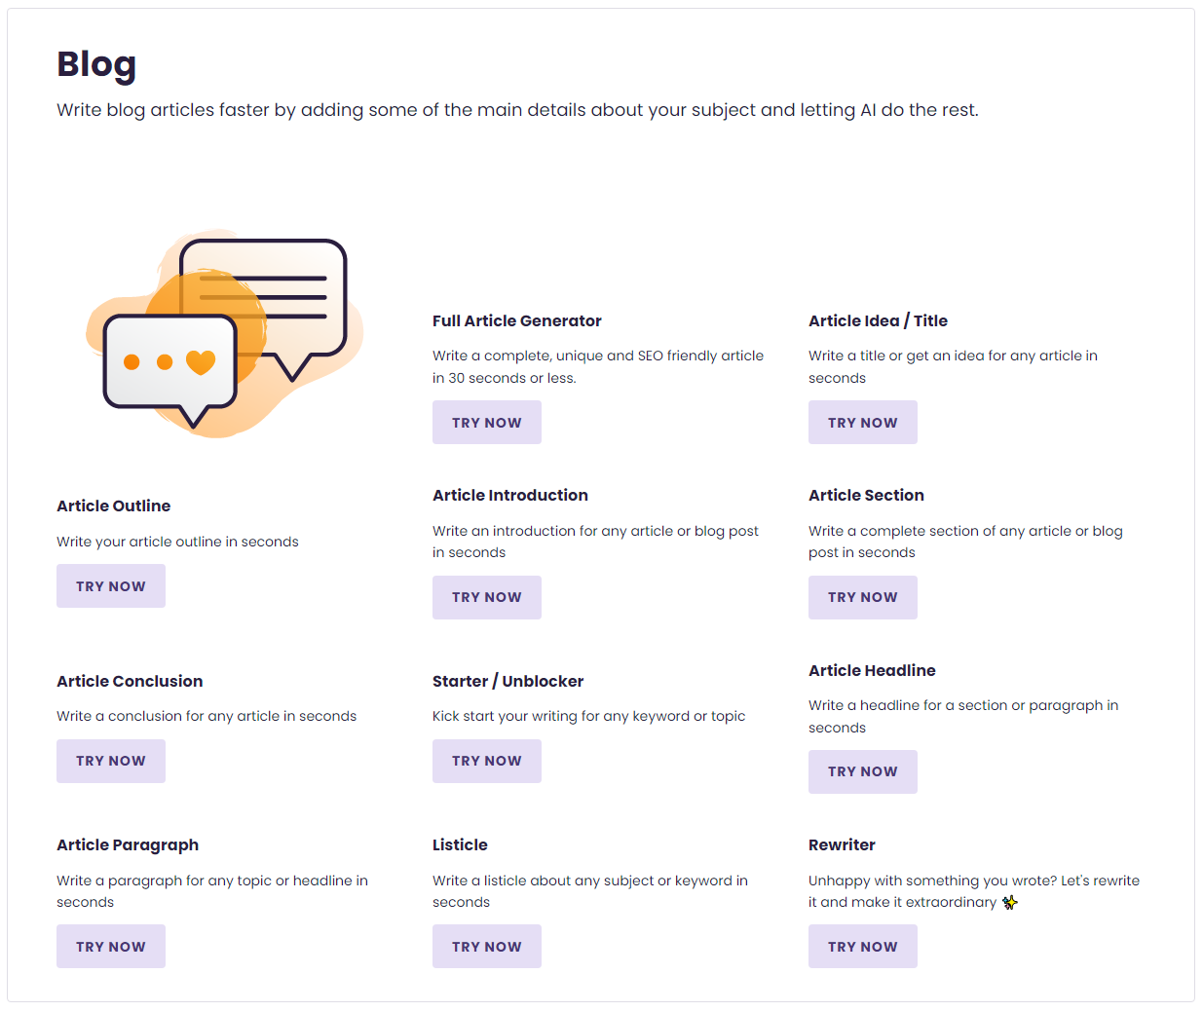Launch the Rewriter tool
The height and width of the screenshot is (1012, 1203).
[862, 946]
